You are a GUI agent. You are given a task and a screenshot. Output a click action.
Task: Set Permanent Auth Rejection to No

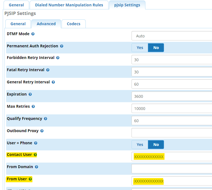click(156, 48)
